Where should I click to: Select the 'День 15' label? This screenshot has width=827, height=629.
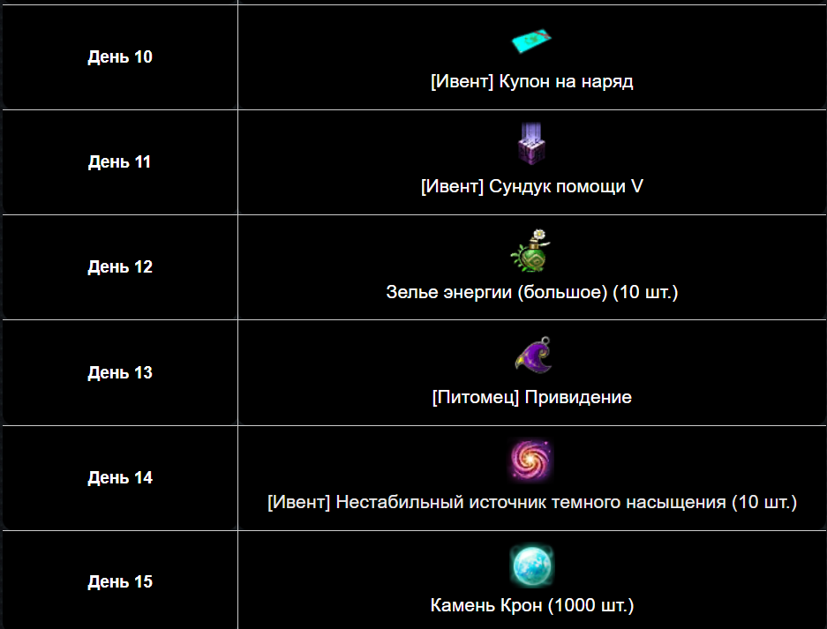pyautogui.click(x=120, y=581)
